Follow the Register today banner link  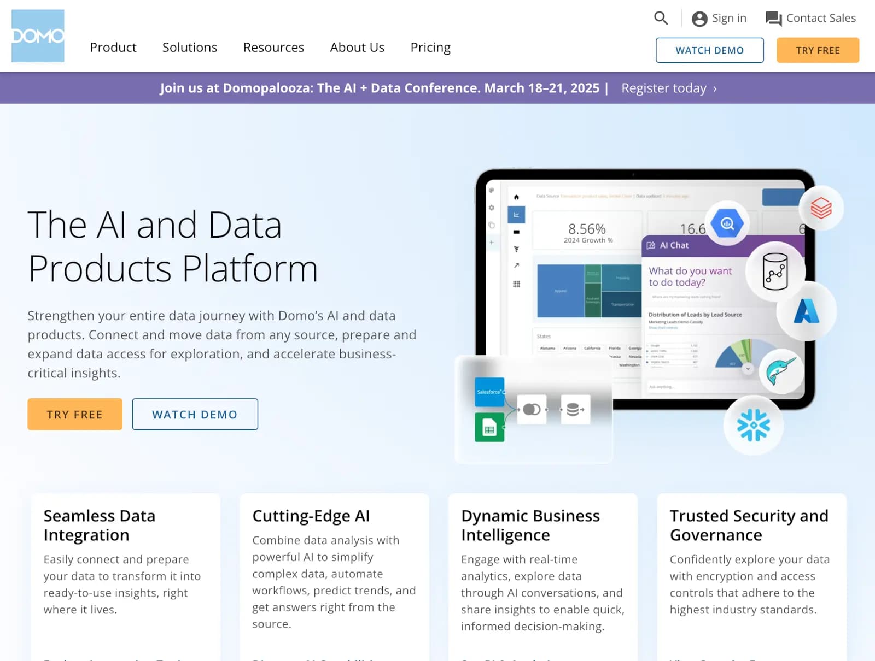tap(668, 88)
